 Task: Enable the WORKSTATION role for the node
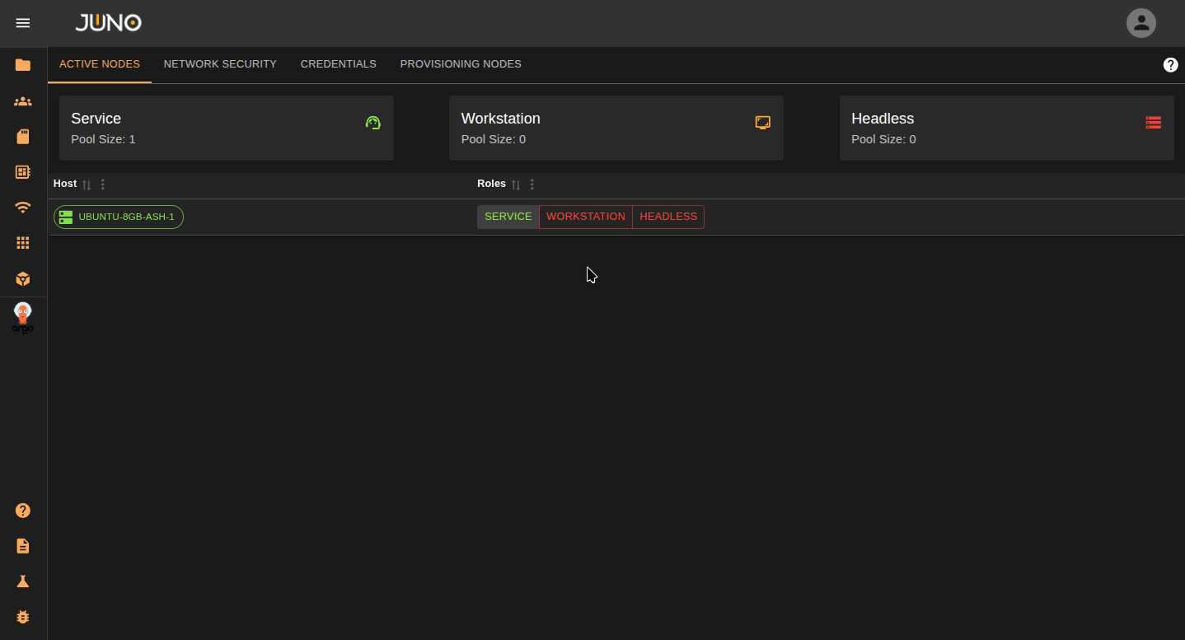(x=585, y=217)
